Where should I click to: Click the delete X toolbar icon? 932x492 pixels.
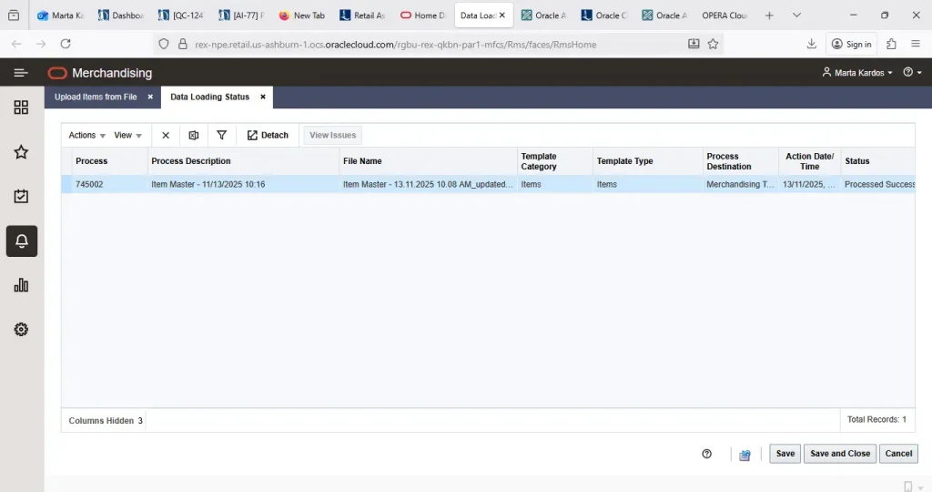[166, 135]
